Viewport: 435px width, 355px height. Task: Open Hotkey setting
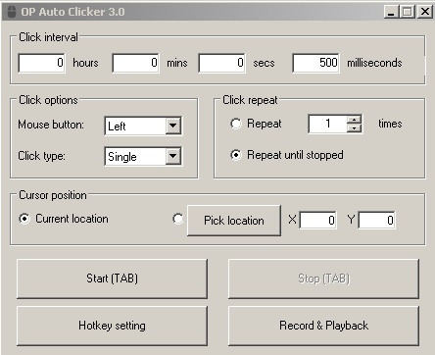click(x=112, y=326)
